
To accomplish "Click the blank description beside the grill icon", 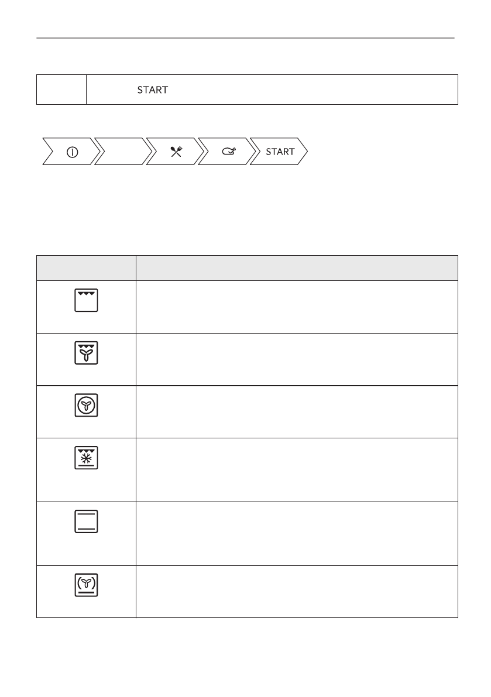I will pos(297,307).
